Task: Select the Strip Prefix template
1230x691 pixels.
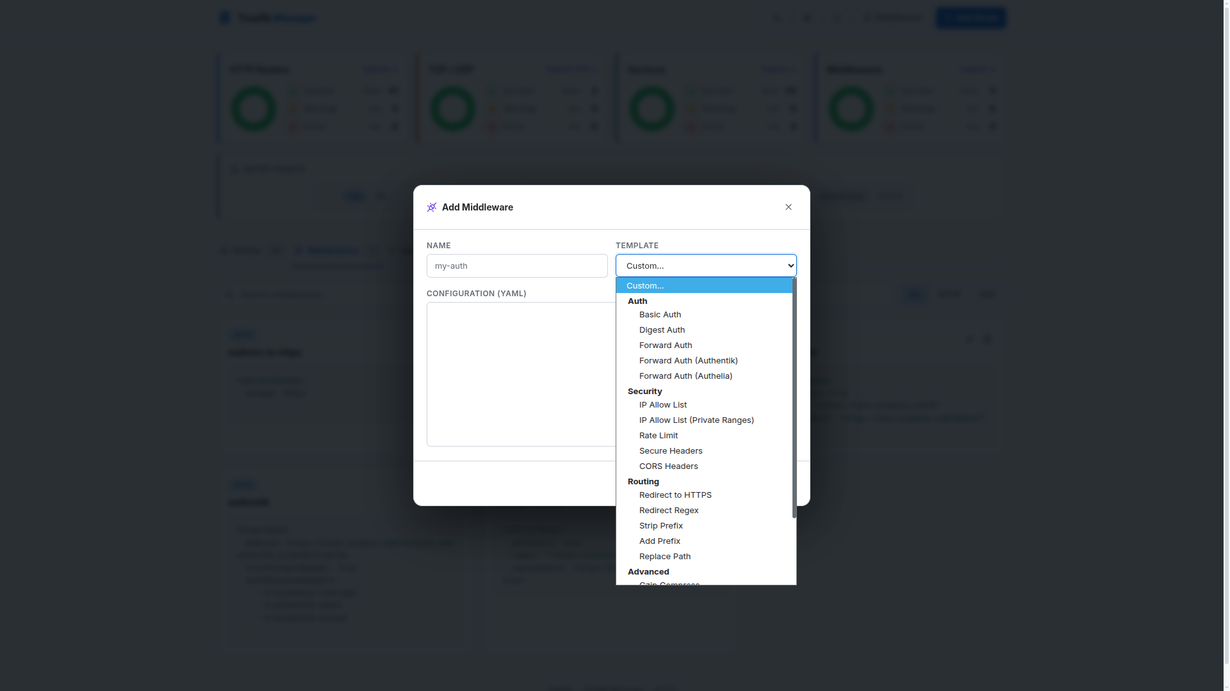Action: tap(661, 525)
